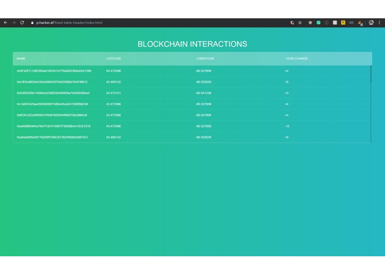
Task: Click the latitude in the 0x1dAEfA row
Action: point(114,104)
